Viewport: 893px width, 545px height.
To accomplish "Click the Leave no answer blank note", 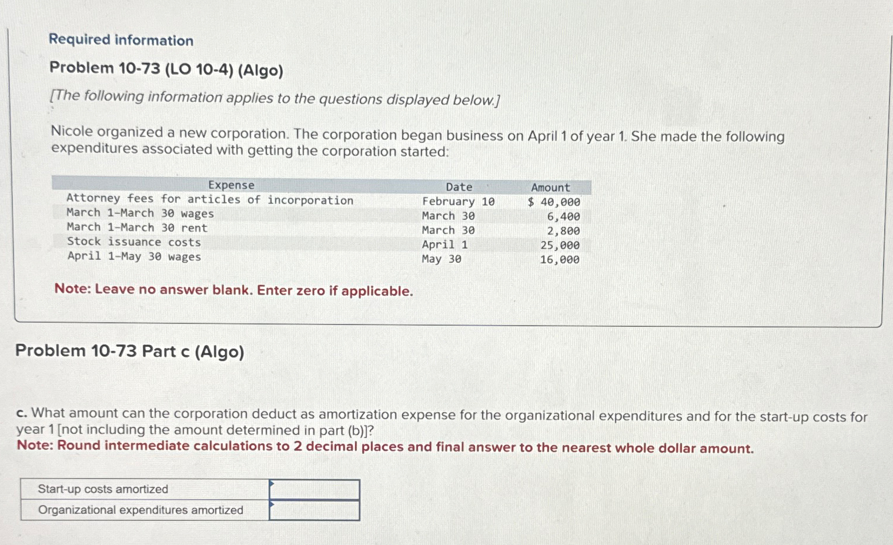I will click(233, 290).
